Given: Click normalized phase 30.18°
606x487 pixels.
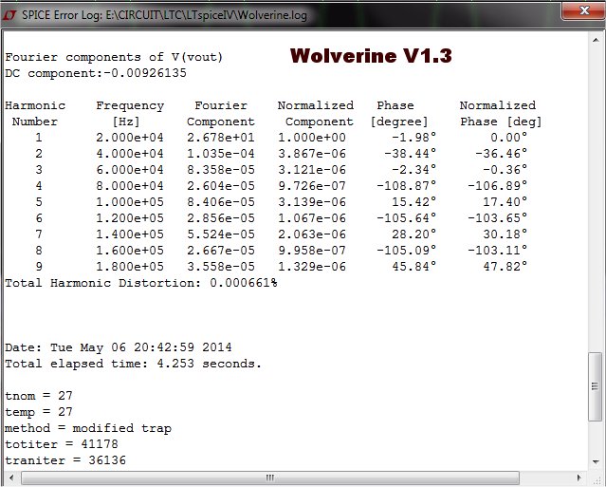Looking at the screenshot, I should (x=505, y=234).
